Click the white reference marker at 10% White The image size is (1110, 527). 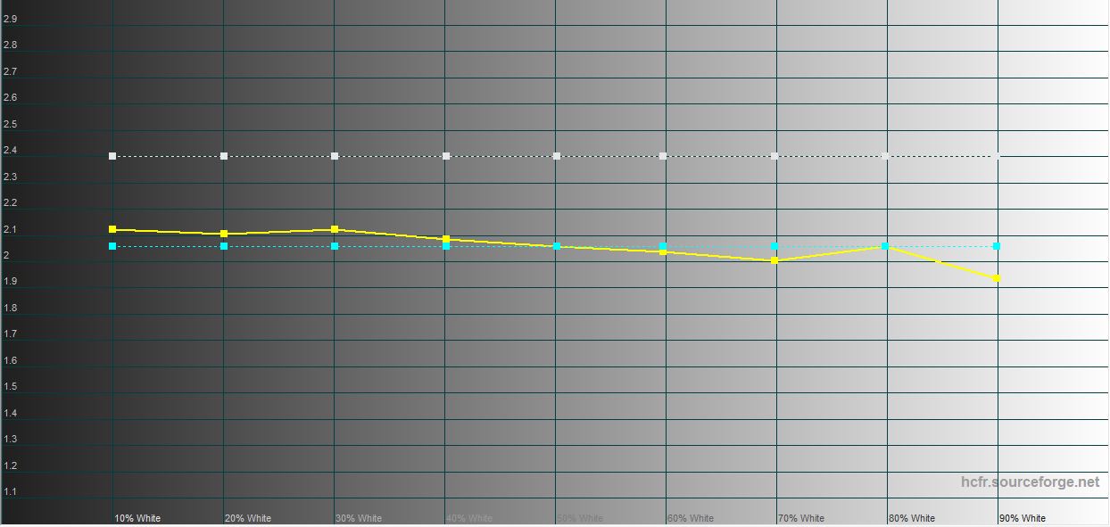tap(112, 156)
